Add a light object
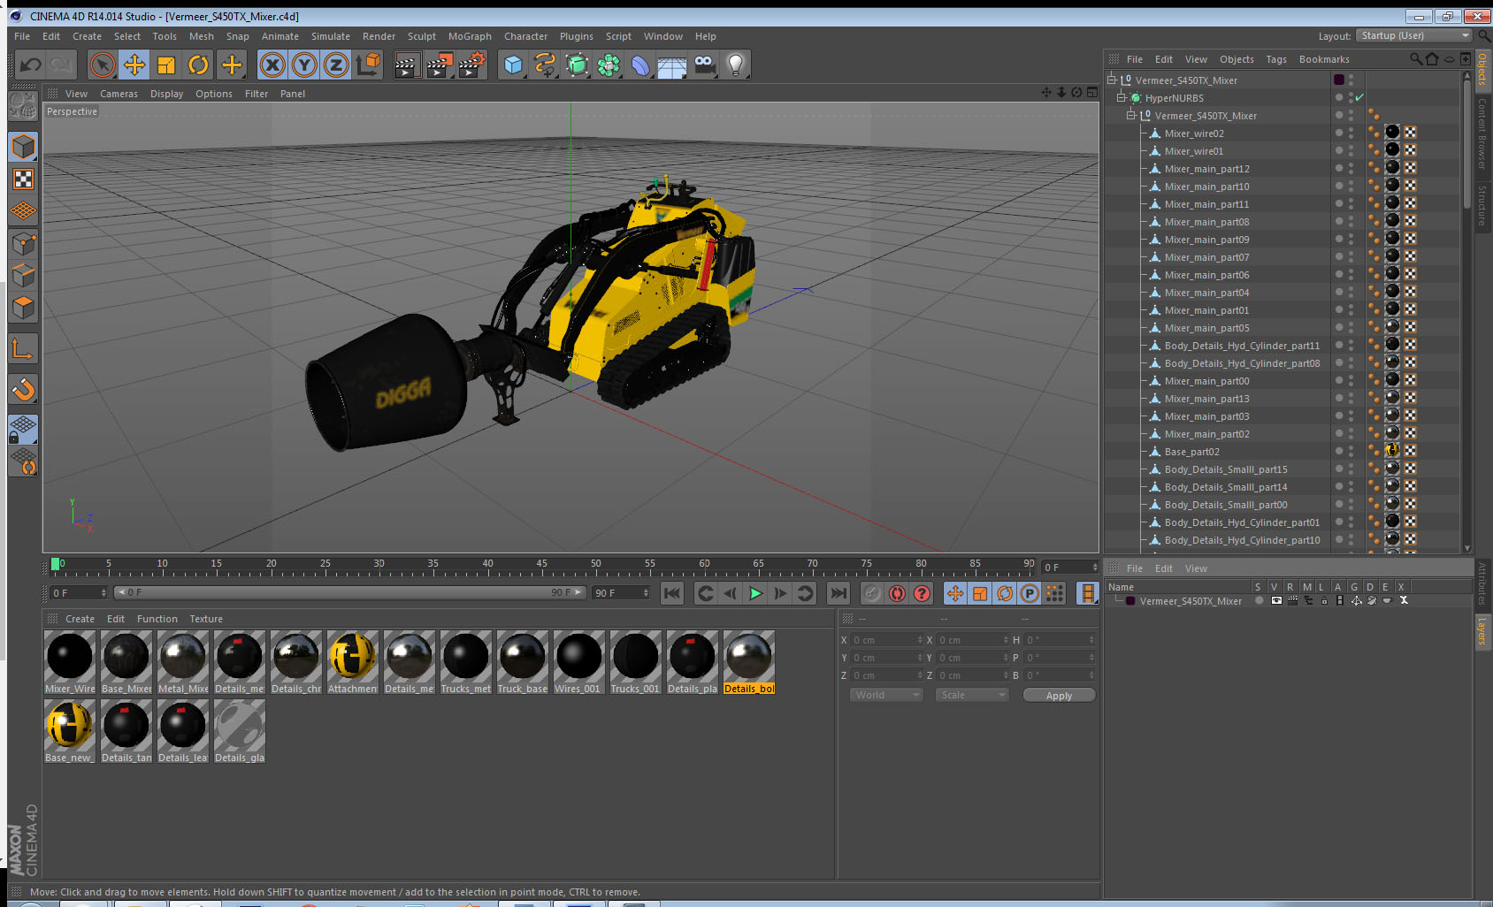The height and width of the screenshot is (907, 1493). [x=736, y=65]
